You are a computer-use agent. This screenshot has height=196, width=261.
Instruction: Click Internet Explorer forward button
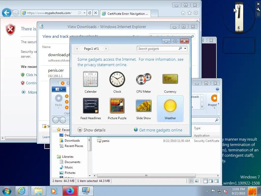click(x=16, y=13)
